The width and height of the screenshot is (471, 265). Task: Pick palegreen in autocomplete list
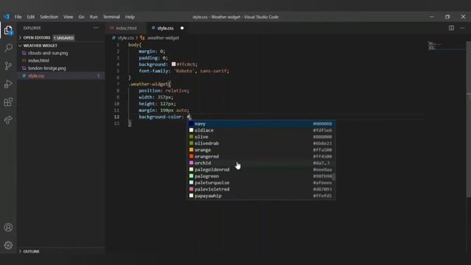[261, 177]
